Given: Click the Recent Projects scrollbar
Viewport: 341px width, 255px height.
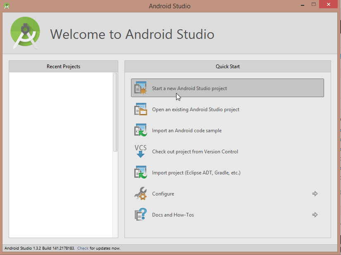Looking at the screenshot, I should (x=115, y=112).
